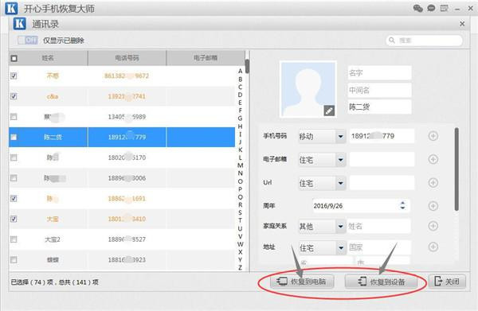Sort by 电话号码 column header
Viewport: 478px width, 311px height.
click(127, 58)
